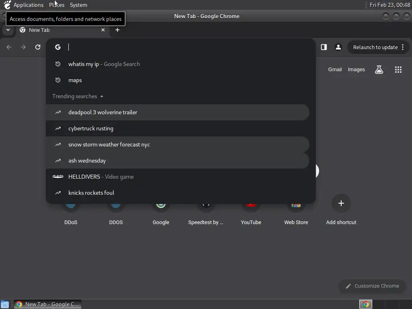Choose ash wednesday suggestion
412x309 pixels.
click(x=177, y=161)
